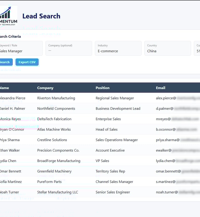The image size is (200, 217).
Task: Select the Noah Turner name cell
Action: tap(9, 192)
